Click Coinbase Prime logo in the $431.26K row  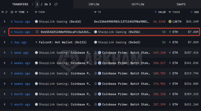pyautogui.click(x=100, y=104)
